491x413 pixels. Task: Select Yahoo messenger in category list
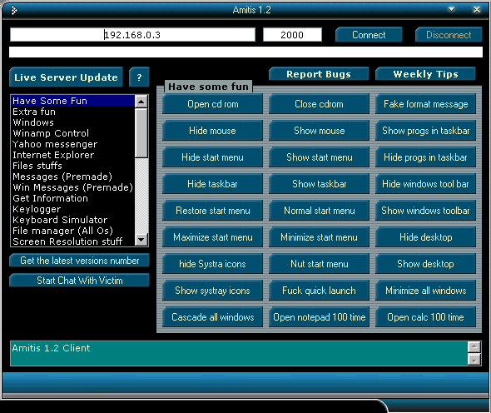coord(72,144)
